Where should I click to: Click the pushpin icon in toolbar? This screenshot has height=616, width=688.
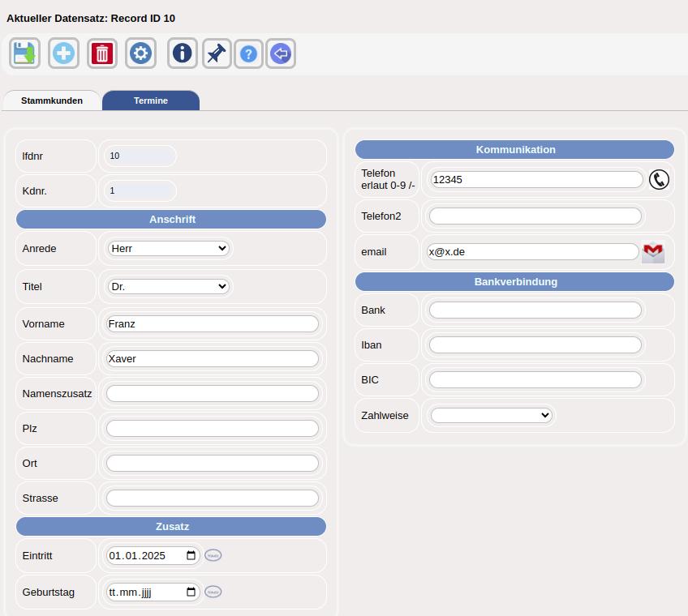tap(216, 53)
